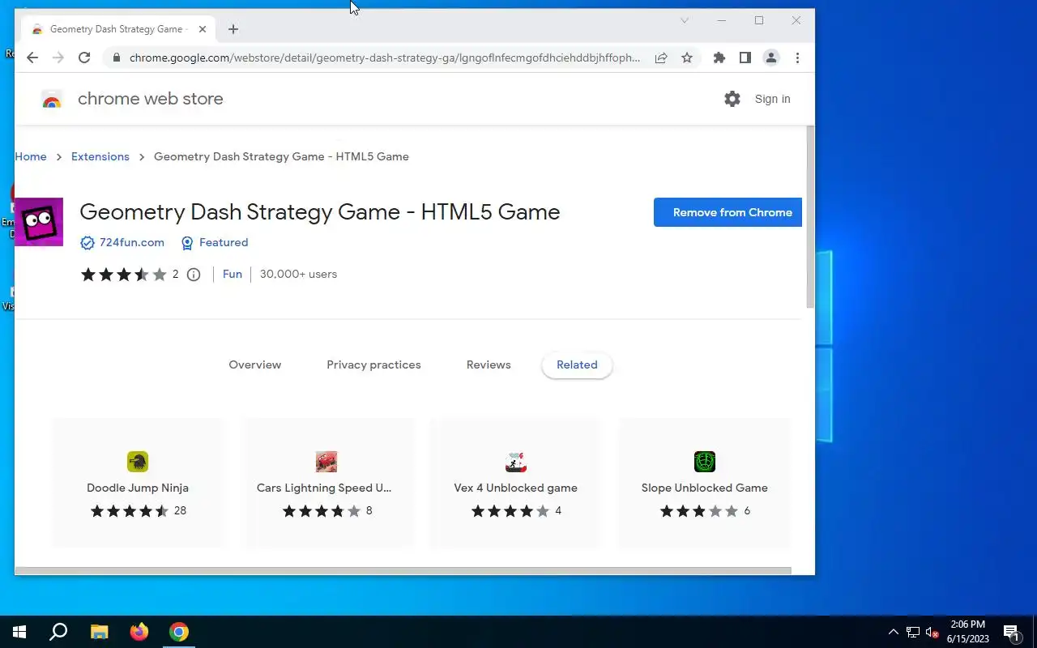Click the Doodle Jump Ninja icon
The height and width of the screenshot is (648, 1037).
138,462
